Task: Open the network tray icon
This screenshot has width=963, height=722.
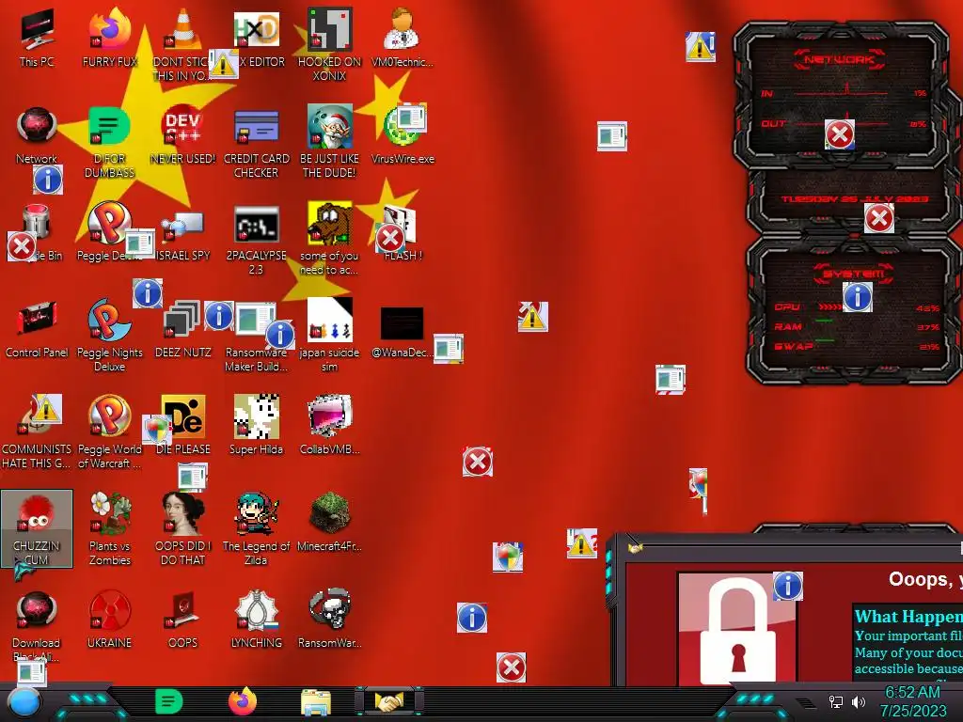Action: pyautogui.click(x=836, y=701)
